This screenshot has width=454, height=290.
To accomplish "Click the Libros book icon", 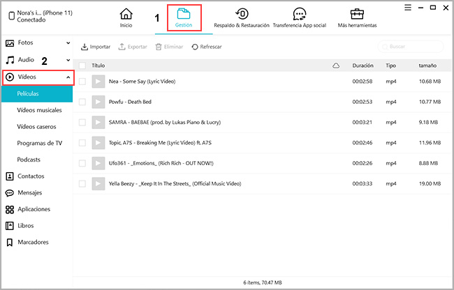I will [10, 226].
